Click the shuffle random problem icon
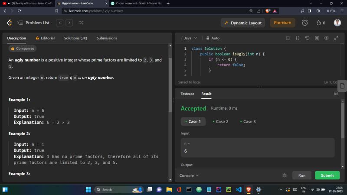Viewport: 347px width, 195px height. pyautogui.click(x=81, y=23)
